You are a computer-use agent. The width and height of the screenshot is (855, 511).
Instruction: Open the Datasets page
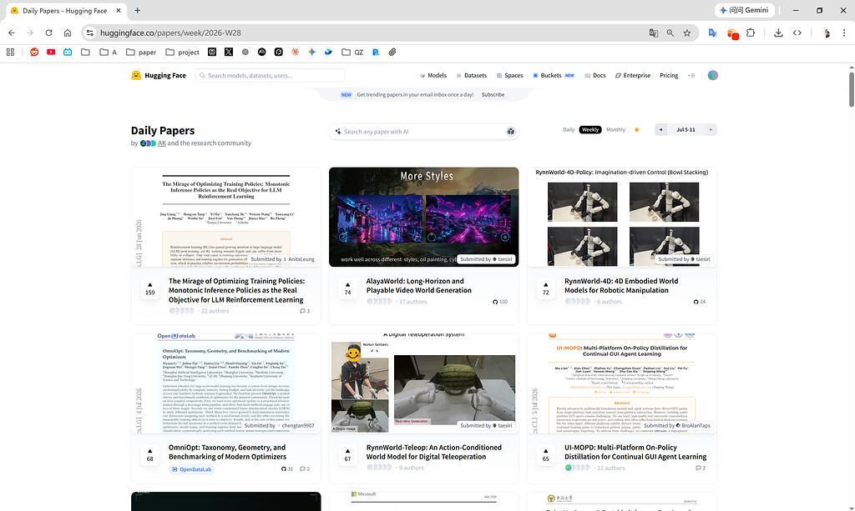(x=471, y=76)
